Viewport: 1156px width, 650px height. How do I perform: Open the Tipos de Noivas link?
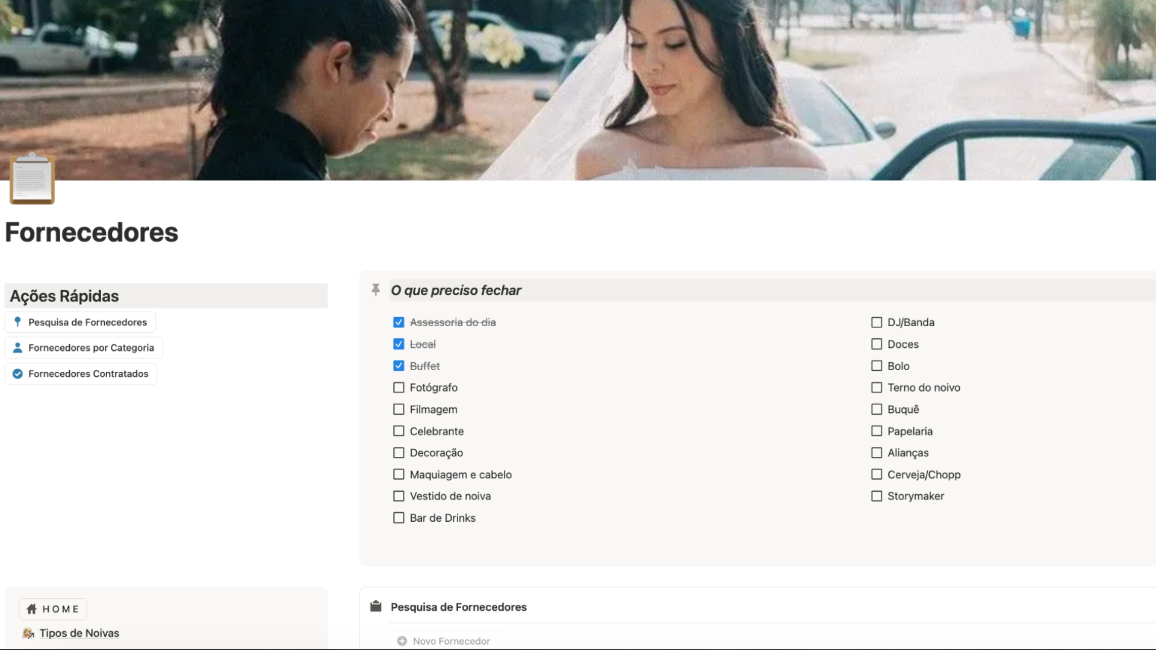(x=79, y=633)
